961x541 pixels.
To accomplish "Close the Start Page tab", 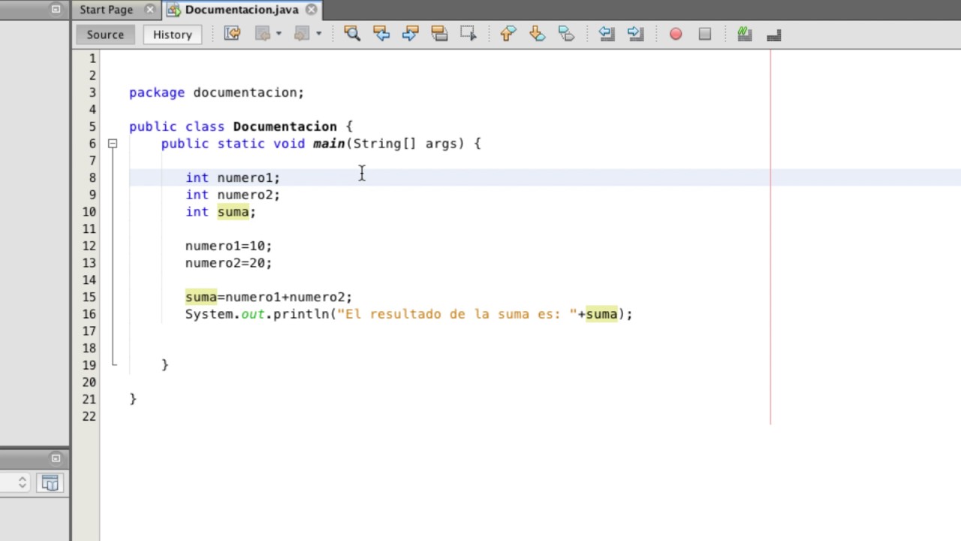I will (149, 10).
